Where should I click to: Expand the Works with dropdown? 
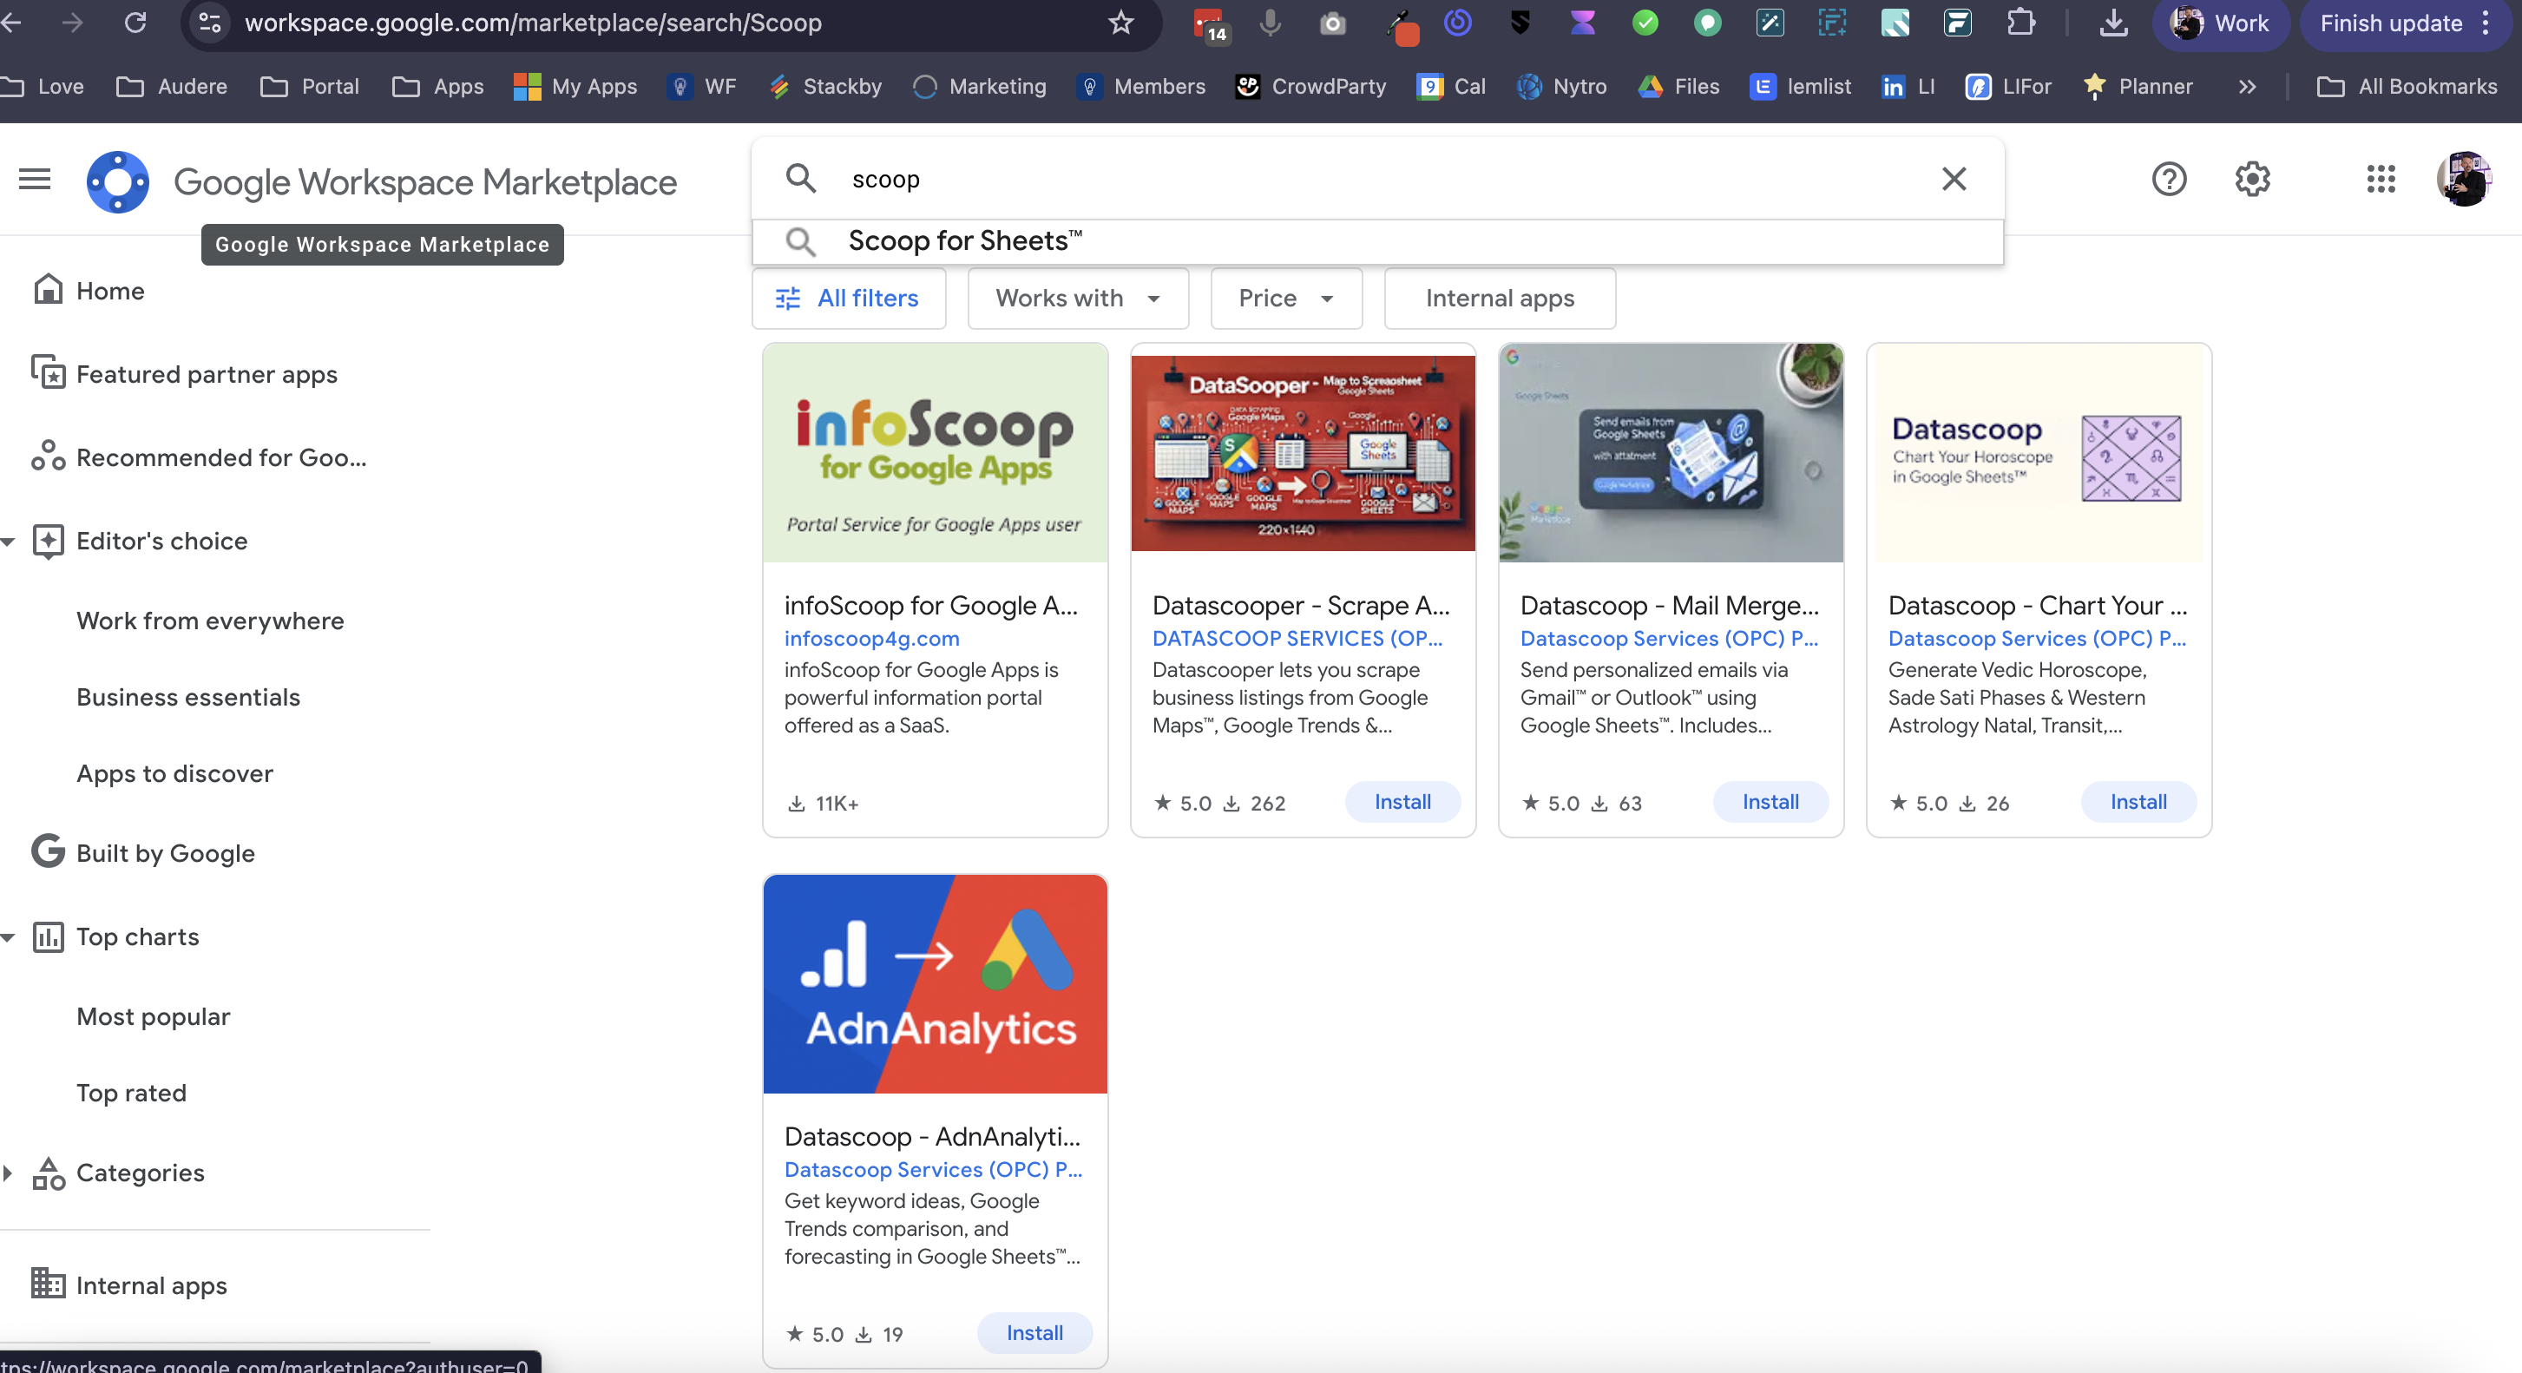[x=1077, y=299]
